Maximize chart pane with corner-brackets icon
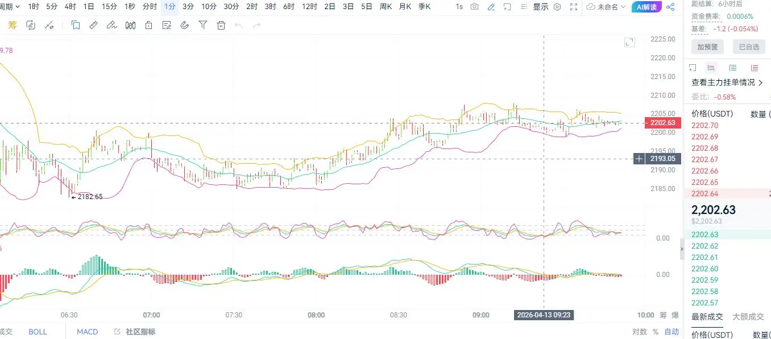Image resolution: width=771 pixels, height=339 pixels. [x=629, y=42]
